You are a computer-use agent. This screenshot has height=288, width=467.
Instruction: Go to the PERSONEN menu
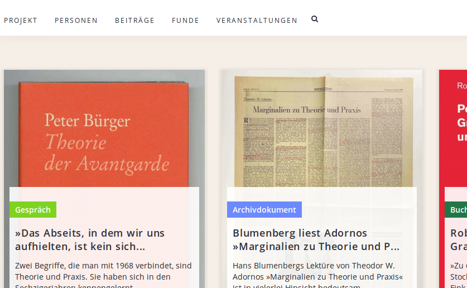coord(76,21)
